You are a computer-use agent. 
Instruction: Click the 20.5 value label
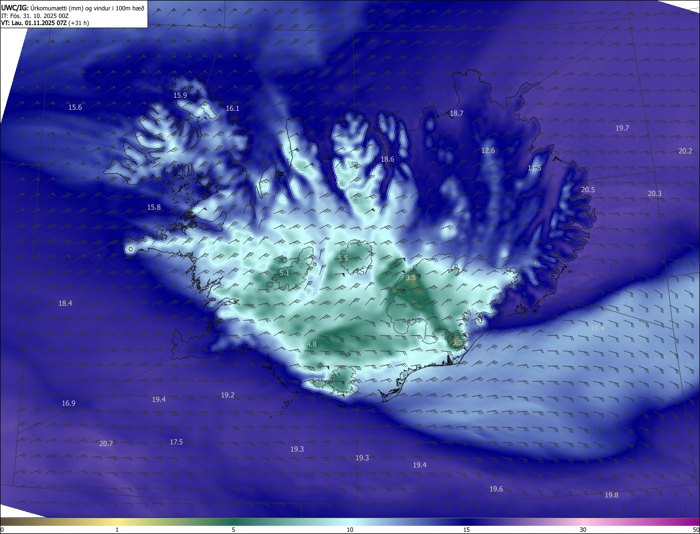tap(588, 190)
